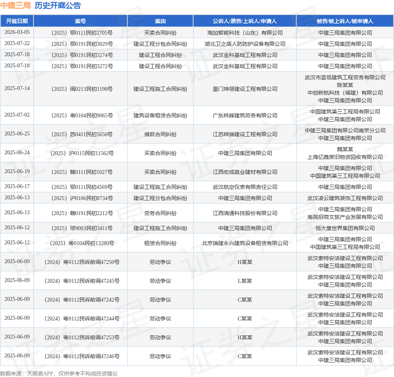
Task: Click plaintiff 湖北卫之盾人防防护设备有限公司
Action: (x=245, y=44)
